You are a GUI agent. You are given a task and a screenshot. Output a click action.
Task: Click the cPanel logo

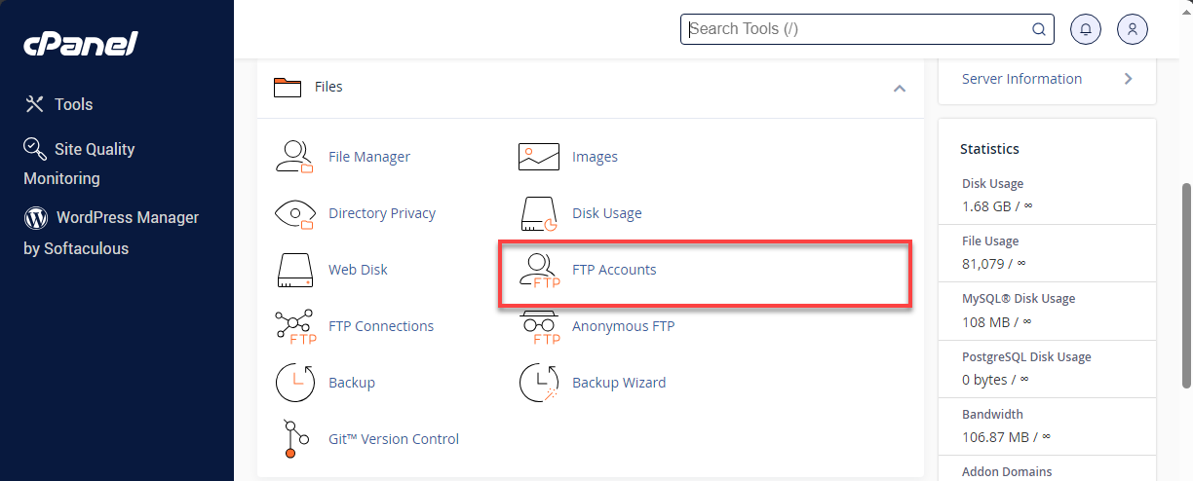coord(81,44)
